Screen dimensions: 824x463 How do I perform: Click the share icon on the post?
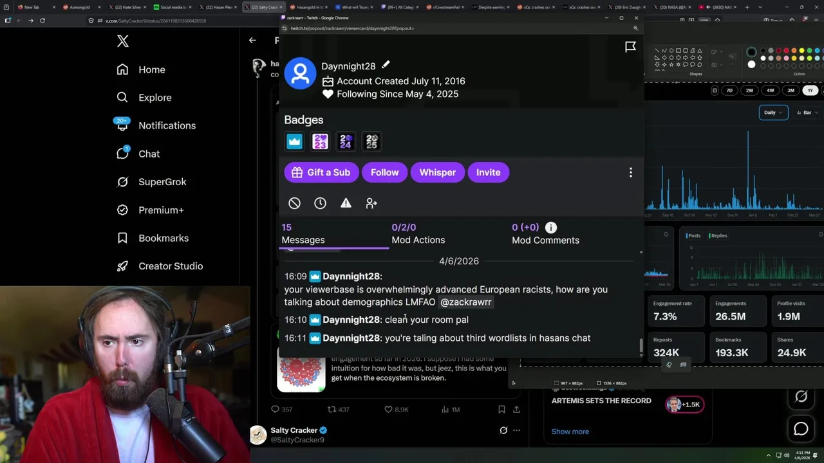tap(516, 410)
